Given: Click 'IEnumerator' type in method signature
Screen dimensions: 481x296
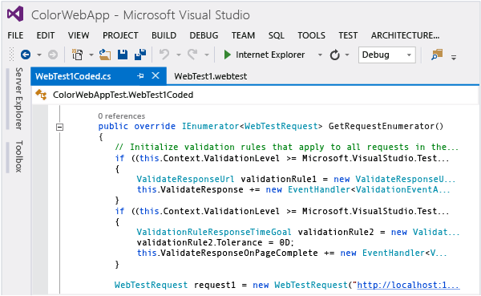Looking at the screenshot, I should point(210,126).
